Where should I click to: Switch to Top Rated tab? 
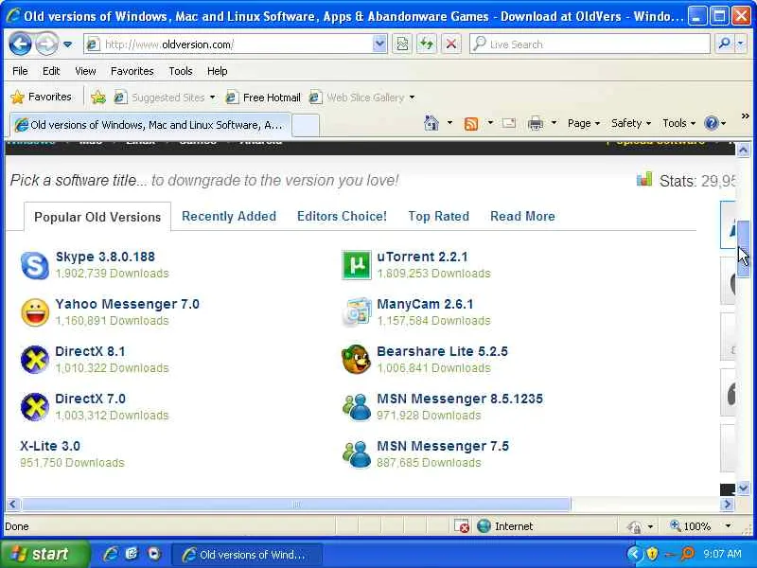click(x=438, y=216)
